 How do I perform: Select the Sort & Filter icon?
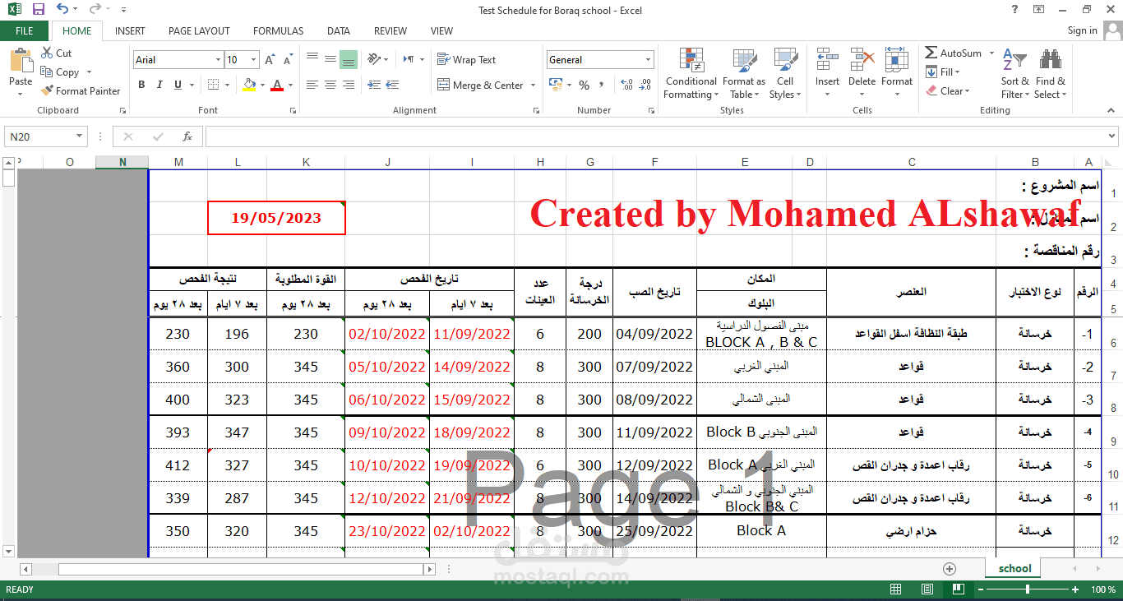click(1014, 72)
